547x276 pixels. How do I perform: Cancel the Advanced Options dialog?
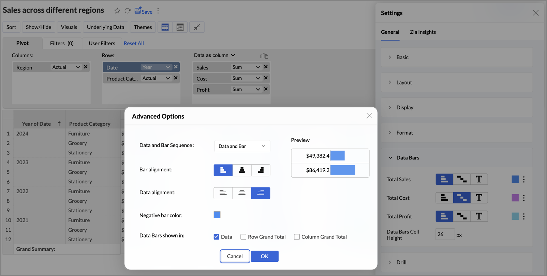(235, 256)
